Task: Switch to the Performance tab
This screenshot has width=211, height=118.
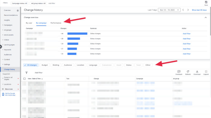Action: pos(56,23)
